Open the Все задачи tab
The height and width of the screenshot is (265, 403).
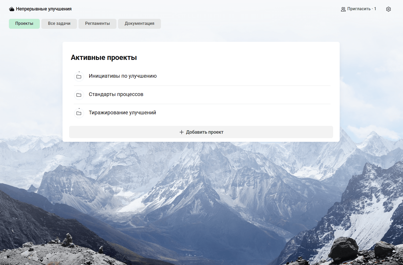[59, 24]
